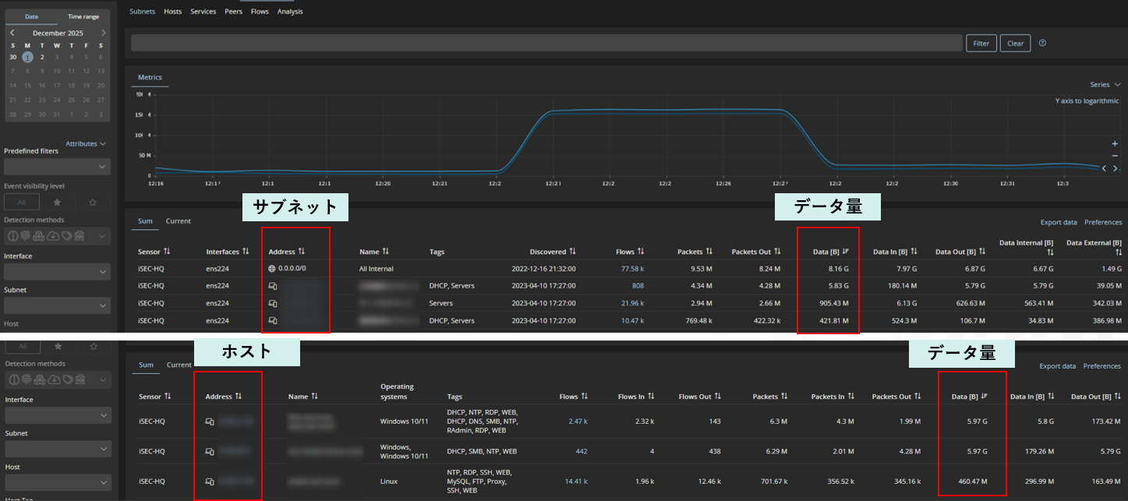Expand the Series dropdown on chart
The width and height of the screenshot is (1128, 501).
click(x=1105, y=85)
